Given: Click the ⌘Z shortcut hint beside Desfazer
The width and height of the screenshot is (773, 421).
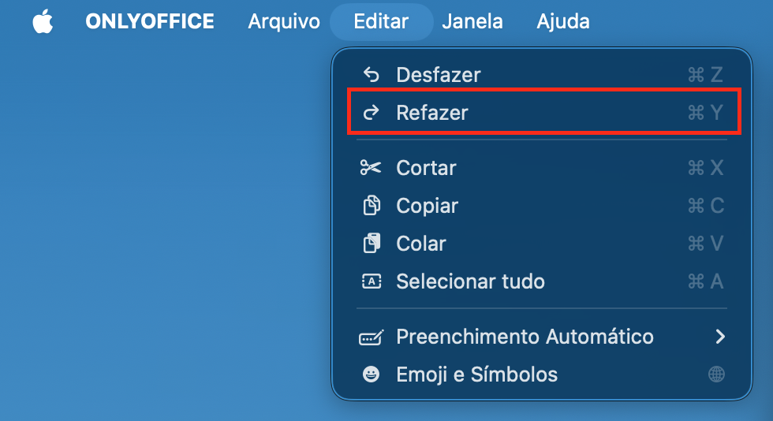Looking at the screenshot, I should point(705,75).
